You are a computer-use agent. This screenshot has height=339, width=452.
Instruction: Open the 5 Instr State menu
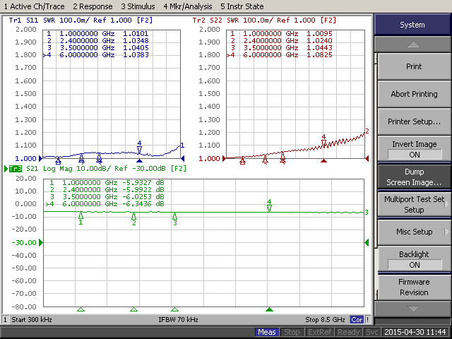click(x=242, y=6)
